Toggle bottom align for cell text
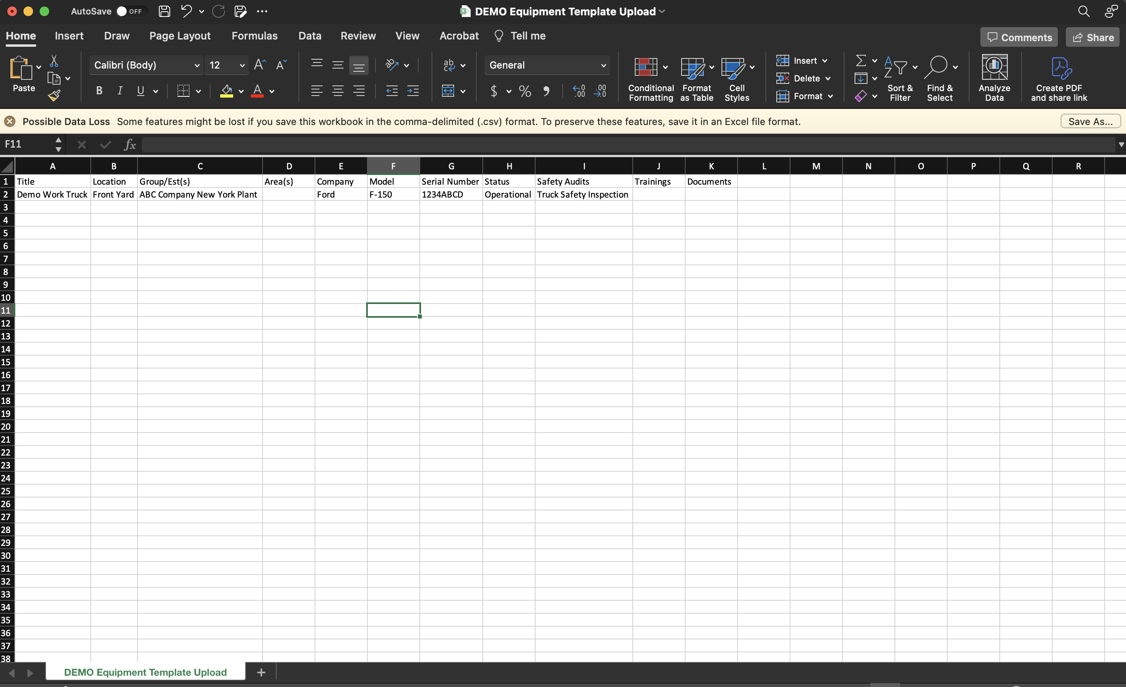 (359, 65)
